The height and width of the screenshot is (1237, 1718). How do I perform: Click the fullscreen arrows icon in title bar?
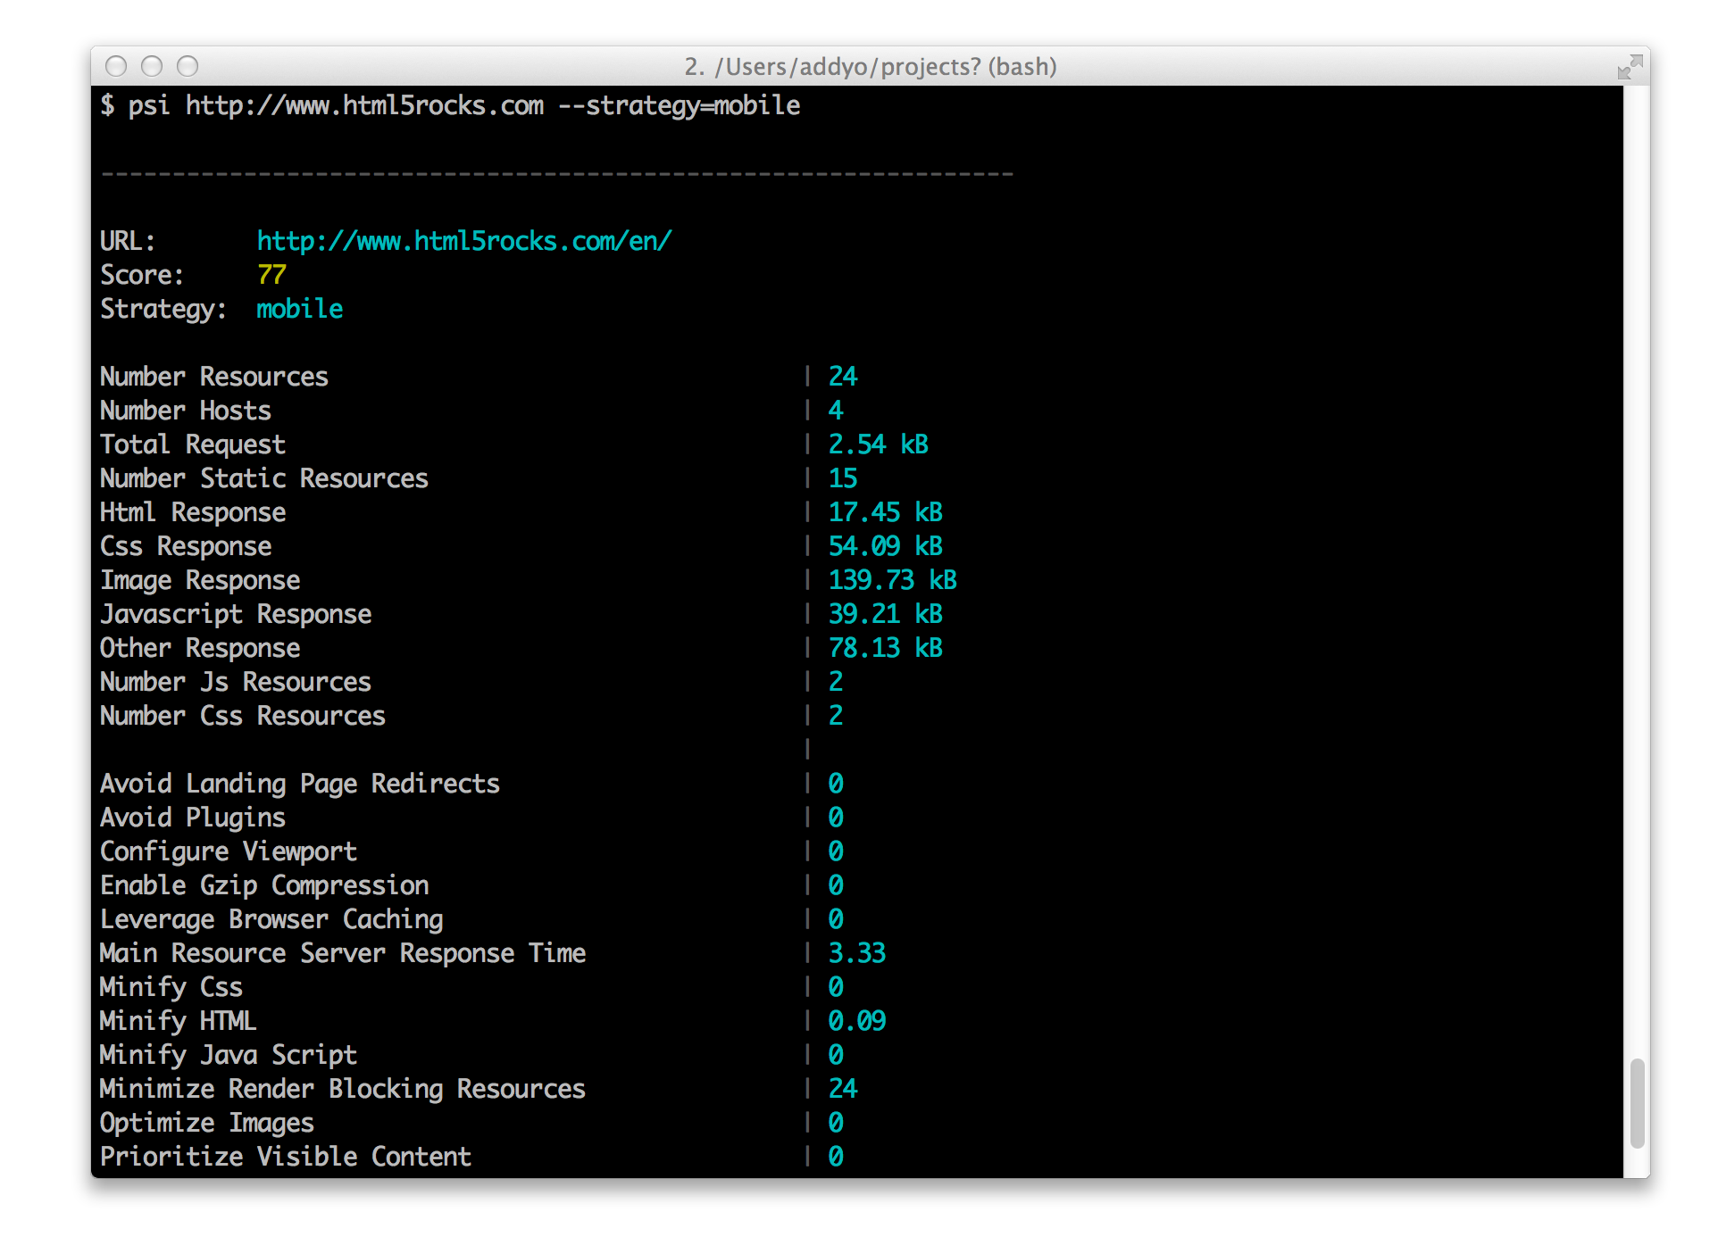click(x=1629, y=67)
